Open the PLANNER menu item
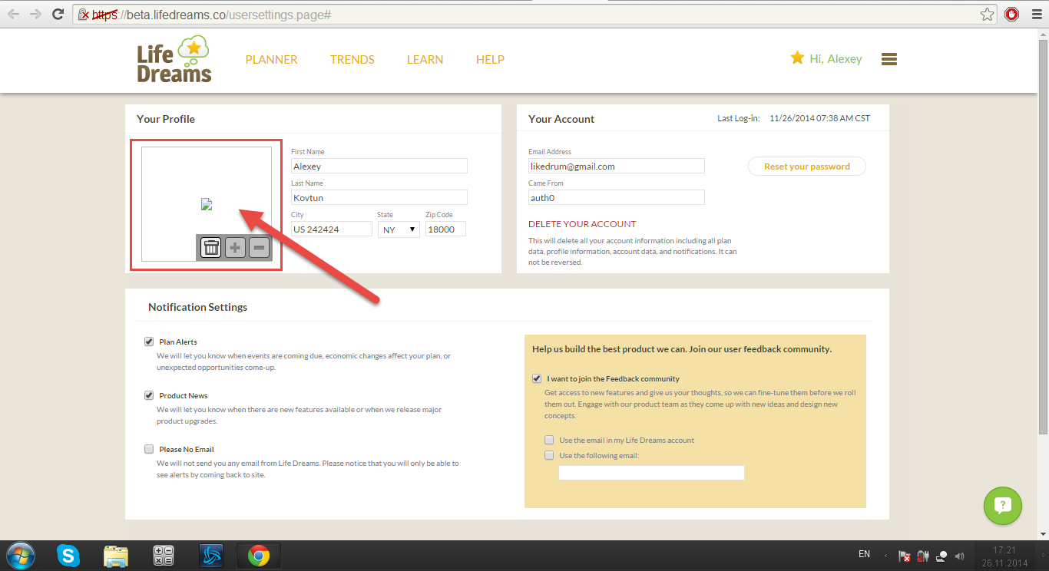The height and width of the screenshot is (571, 1049). [x=271, y=59]
